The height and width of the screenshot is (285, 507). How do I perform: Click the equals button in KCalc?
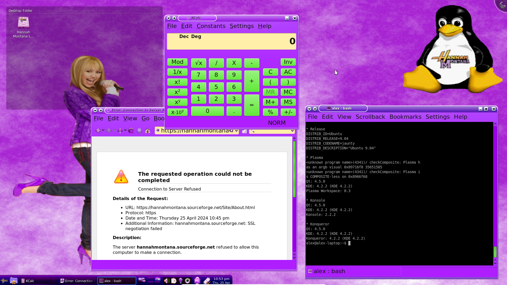click(x=252, y=105)
